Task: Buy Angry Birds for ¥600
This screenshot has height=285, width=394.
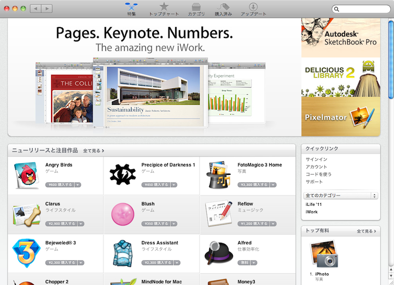Action: pos(60,185)
